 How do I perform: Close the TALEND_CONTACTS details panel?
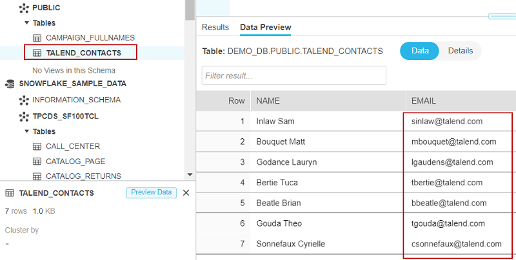coord(186,192)
